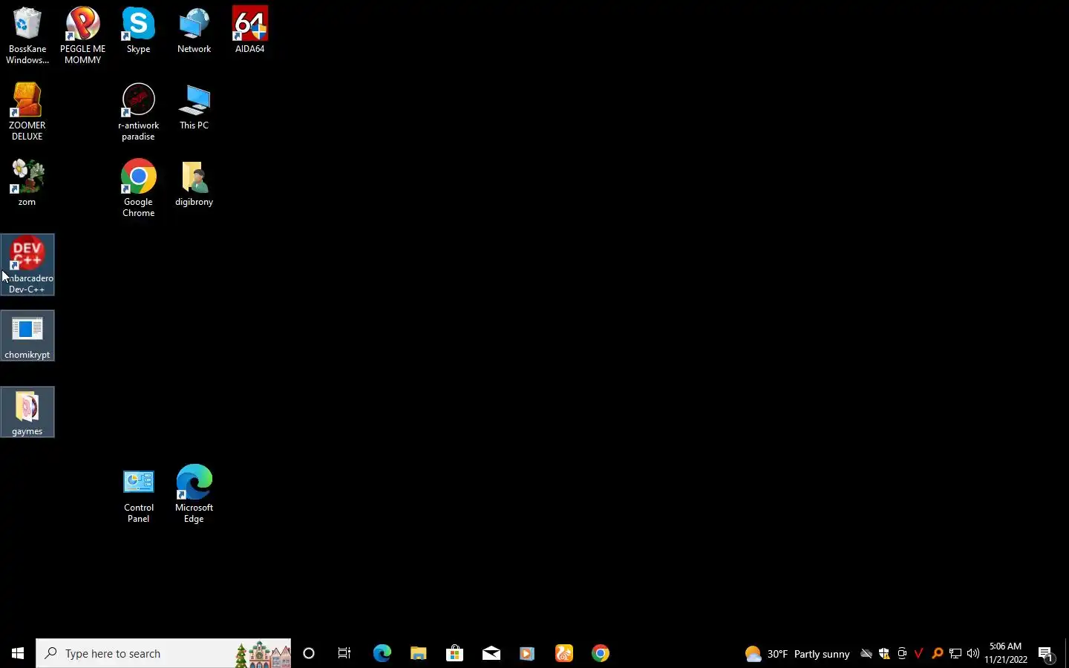Open the clock showing 5:06 AM
Viewport: 1069px width, 668px height.
[1006, 653]
